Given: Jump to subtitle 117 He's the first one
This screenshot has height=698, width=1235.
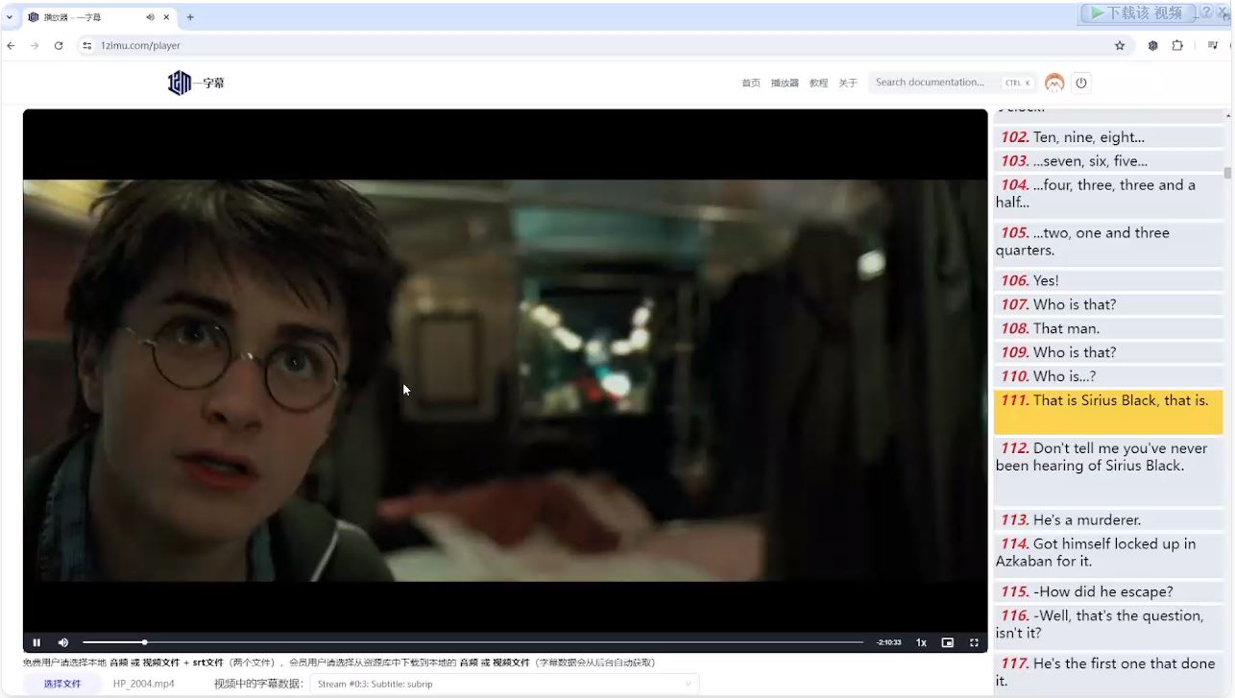Looking at the screenshot, I should coord(1109,672).
